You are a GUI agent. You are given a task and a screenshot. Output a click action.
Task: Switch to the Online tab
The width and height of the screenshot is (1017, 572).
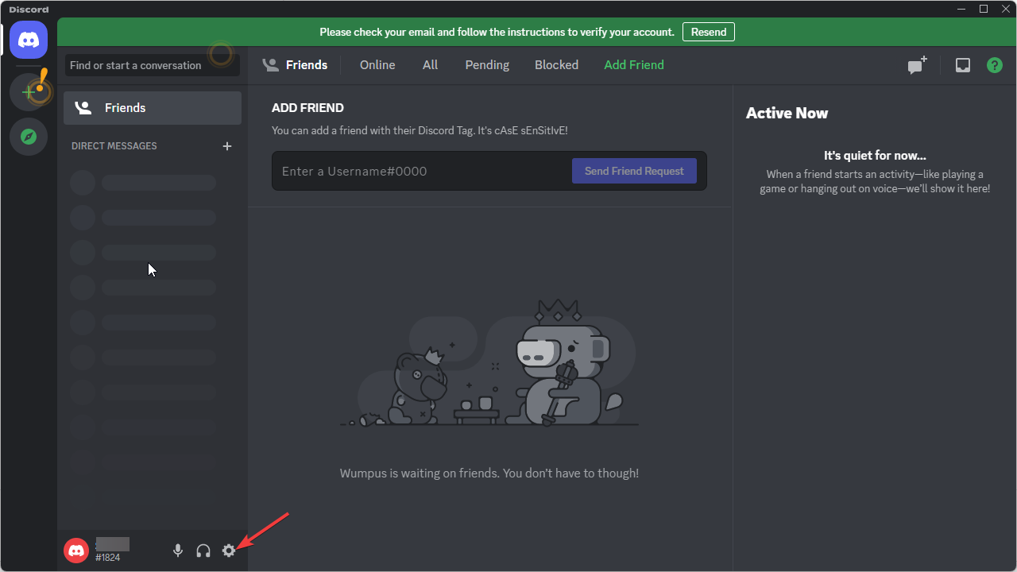377,65
